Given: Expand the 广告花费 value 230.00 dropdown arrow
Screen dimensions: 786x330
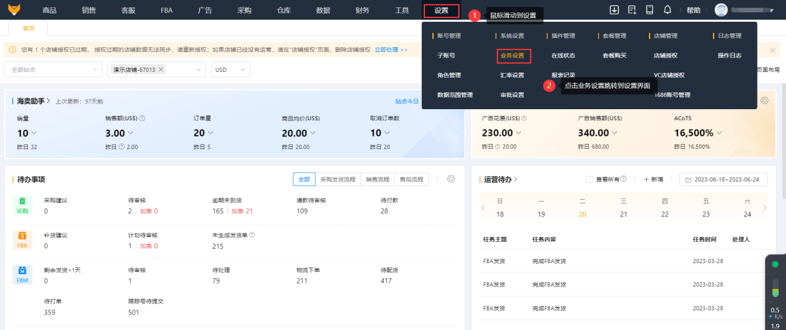Looking at the screenshot, I should pos(518,133).
